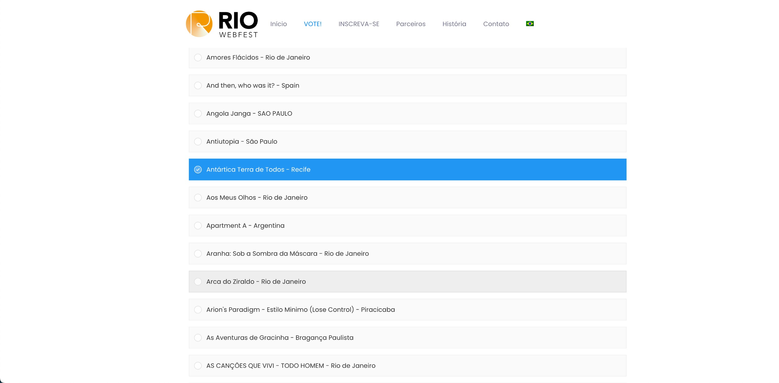The height and width of the screenshot is (383, 779).
Task: Click the Brazil flag language icon
Action: (x=529, y=24)
